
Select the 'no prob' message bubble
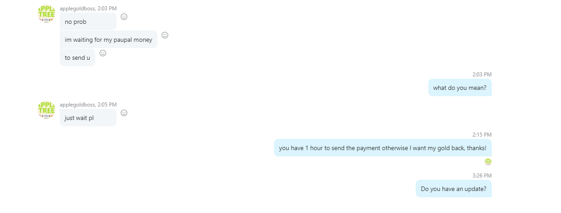tap(88, 22)
